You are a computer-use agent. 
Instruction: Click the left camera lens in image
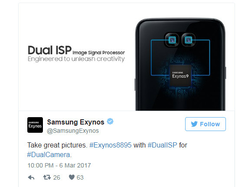tap(172, 40)
